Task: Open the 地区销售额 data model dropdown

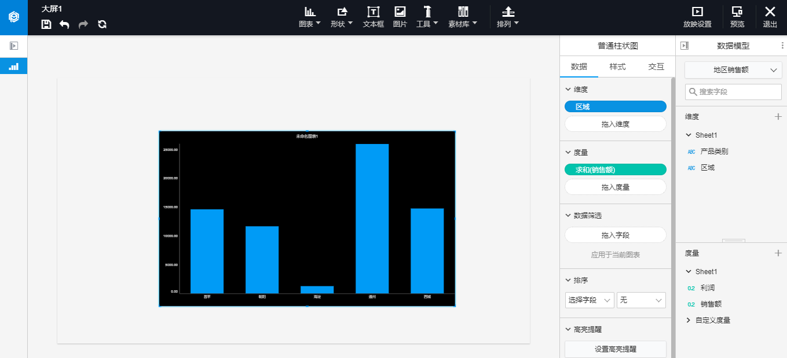Action: (733, 70)
